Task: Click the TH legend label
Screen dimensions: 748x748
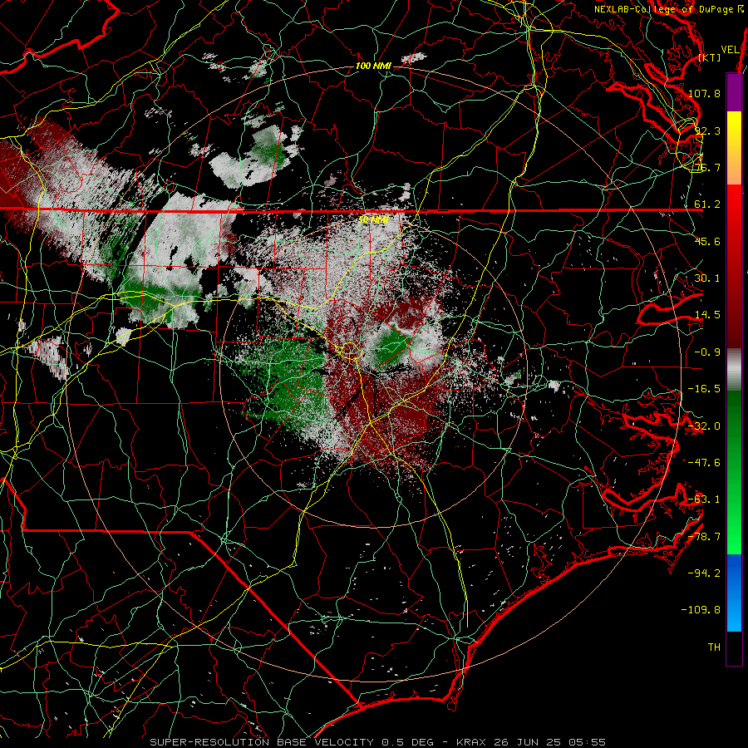Action: click(x=714, y=647)
